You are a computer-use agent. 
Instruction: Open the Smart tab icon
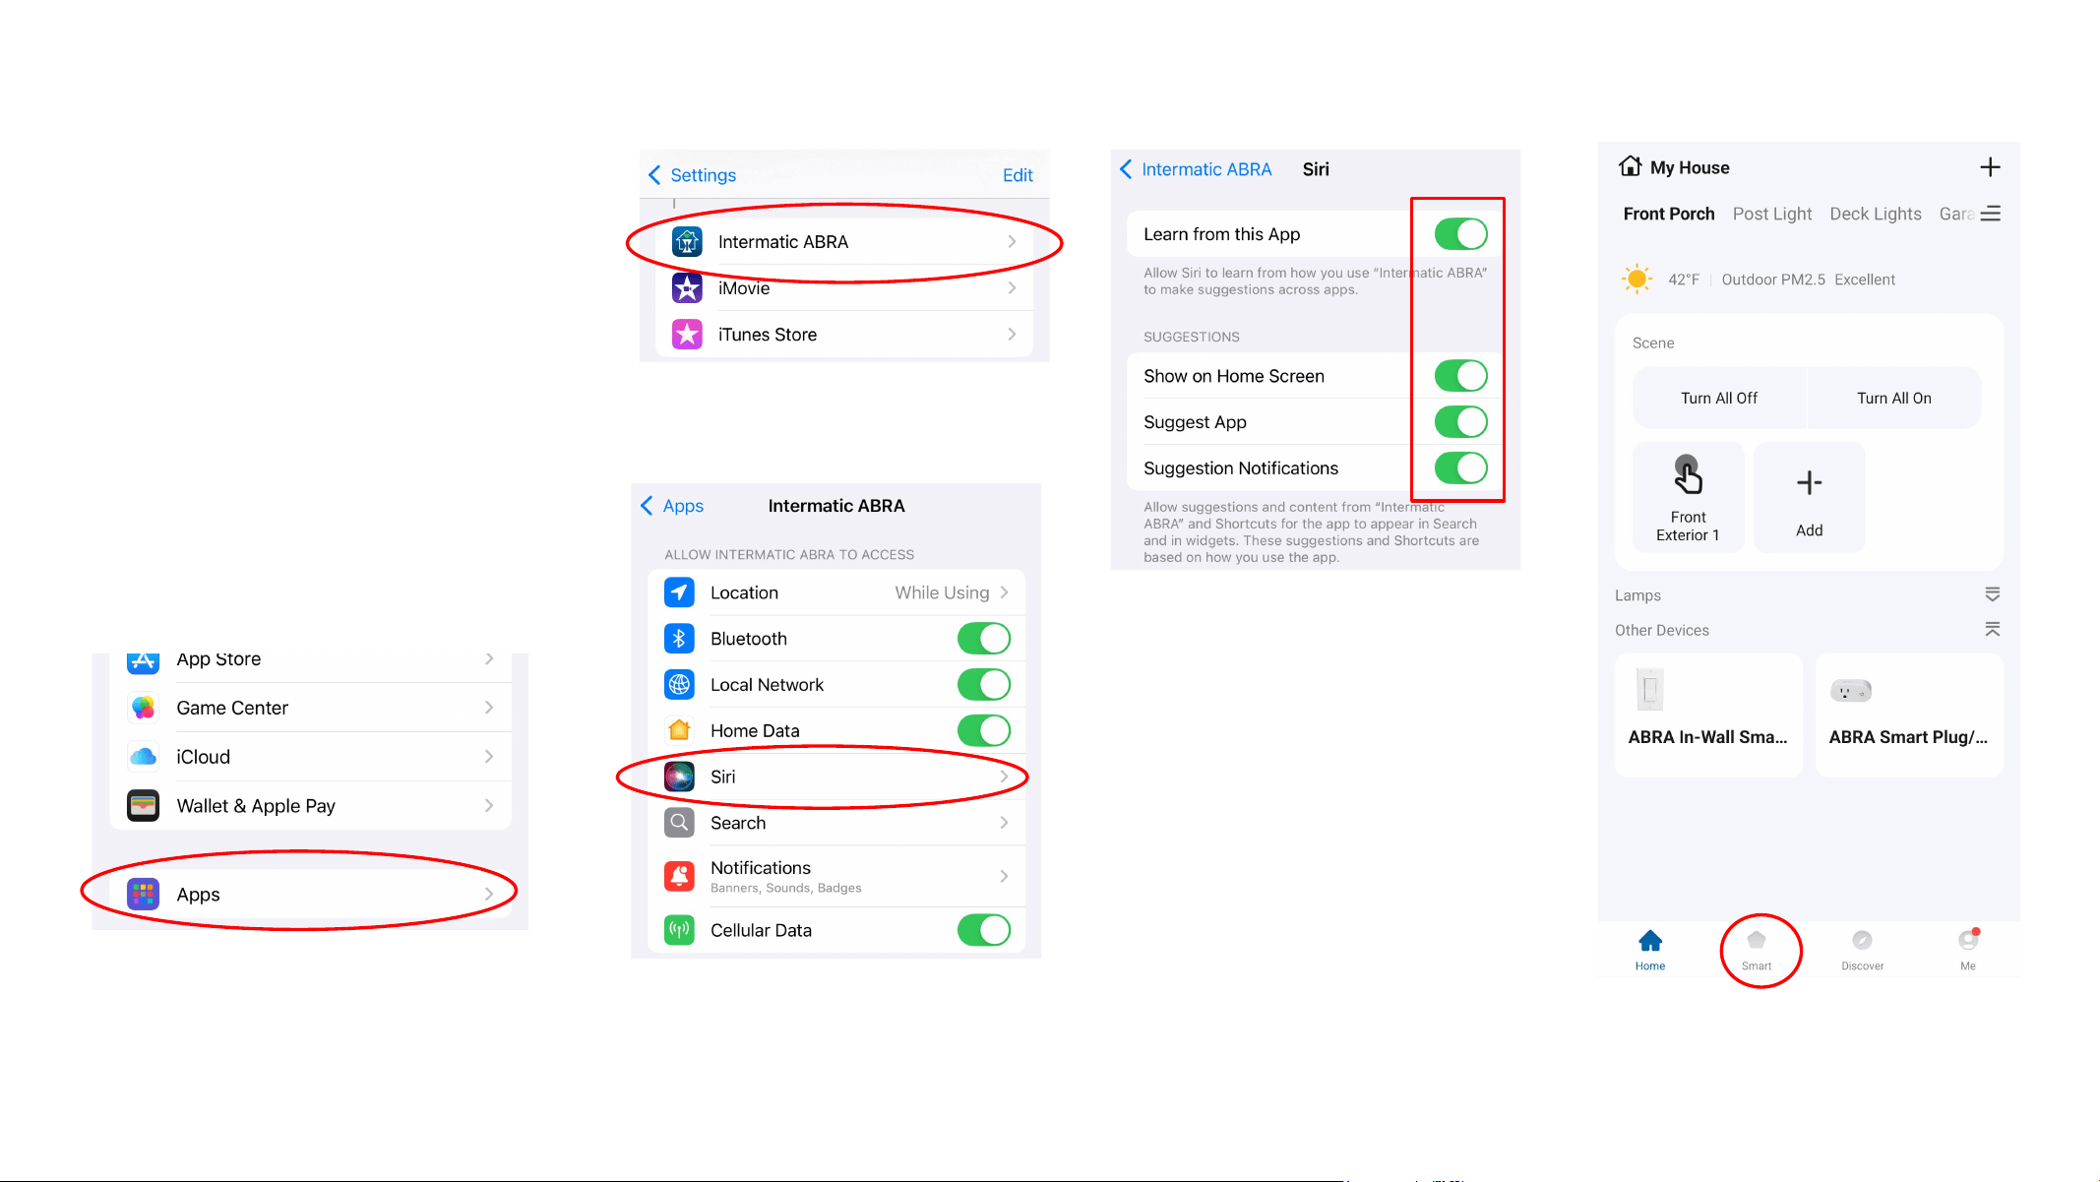[x=1757, y=940]
